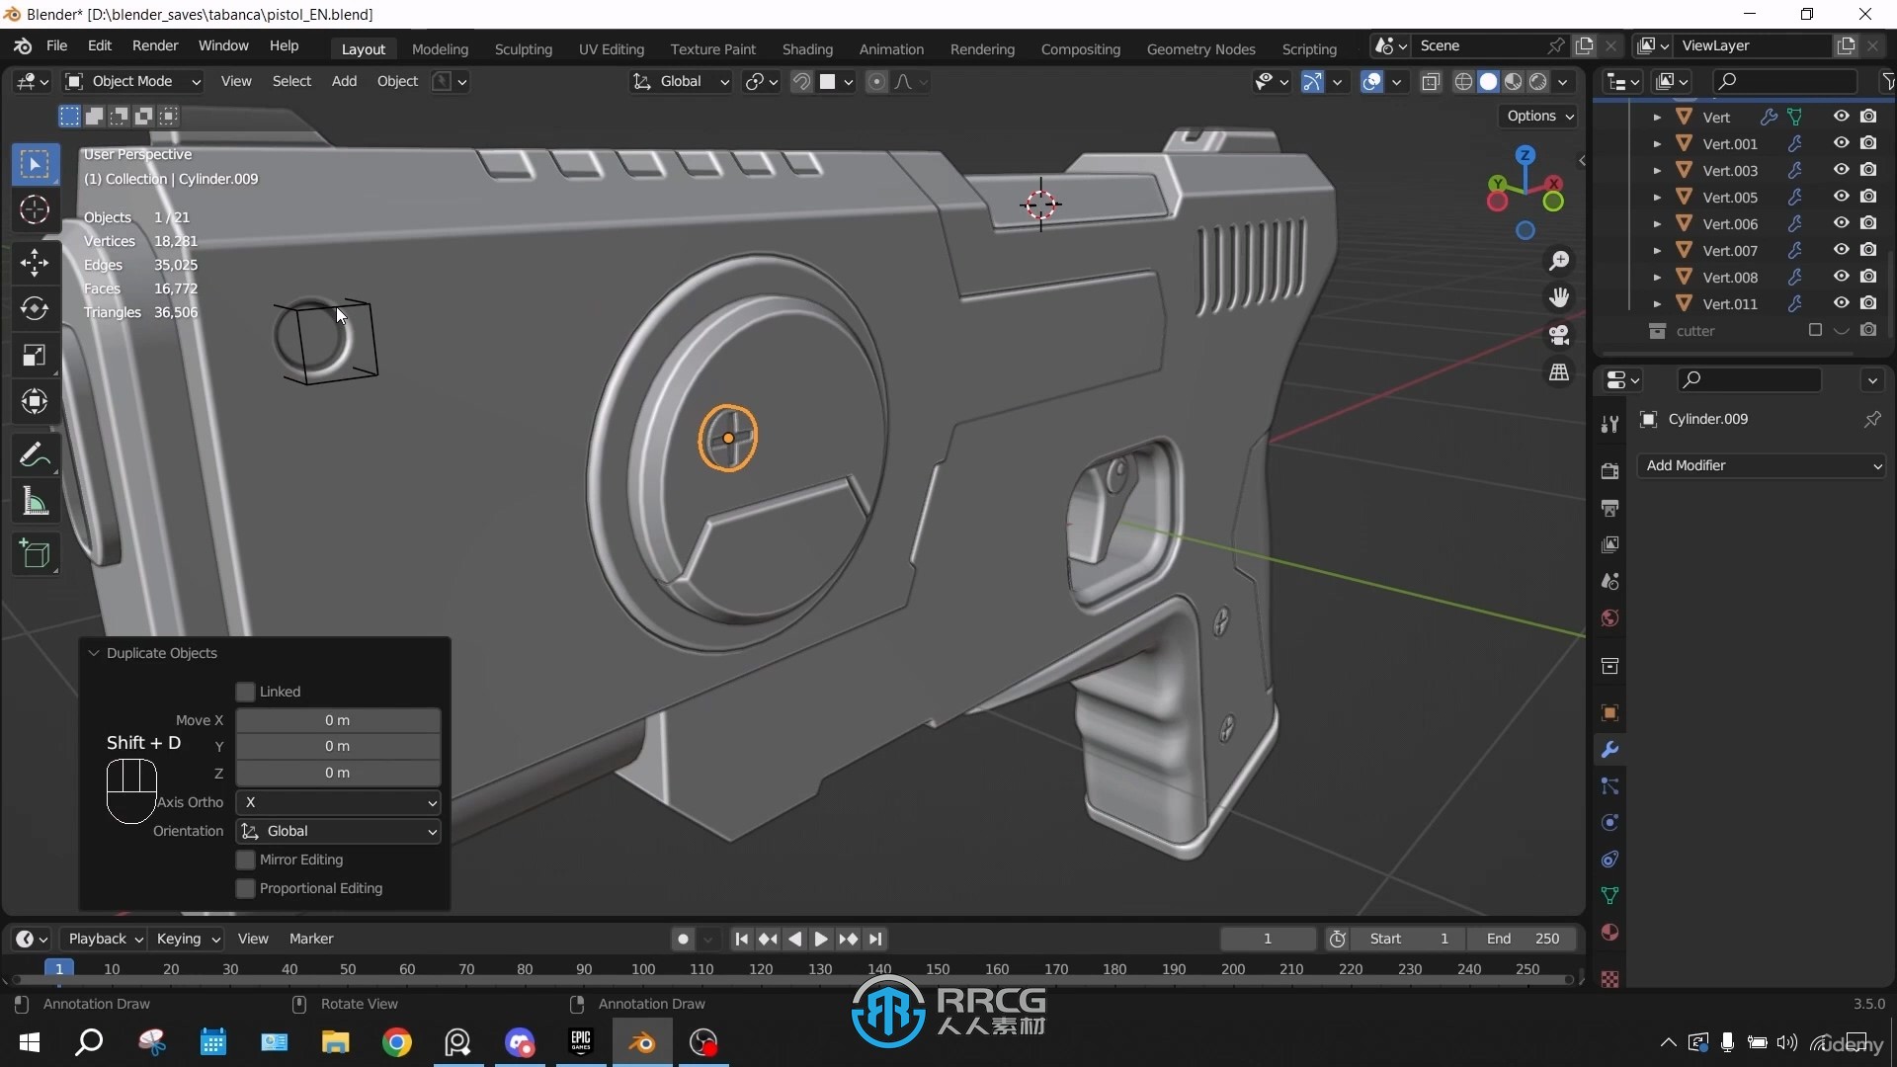The width and height of the screenshot is (1897, 1067).
Task: Open the Playback dropdown
Action: tap(105, 939)
